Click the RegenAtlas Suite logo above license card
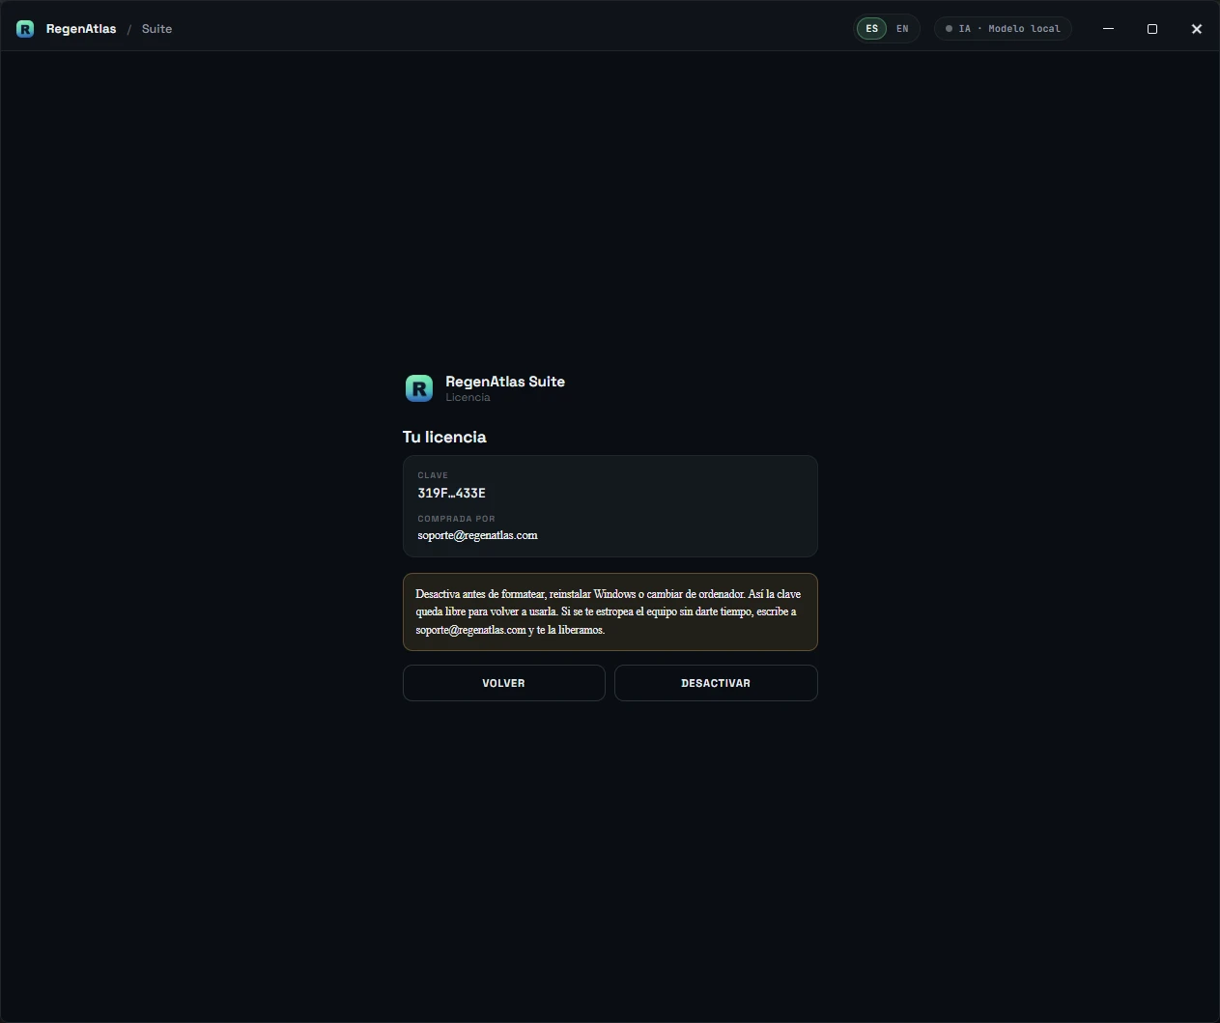 (x=419, y=388)
